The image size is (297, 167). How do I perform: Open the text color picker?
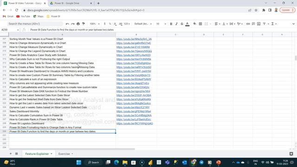tap(187, 24)
